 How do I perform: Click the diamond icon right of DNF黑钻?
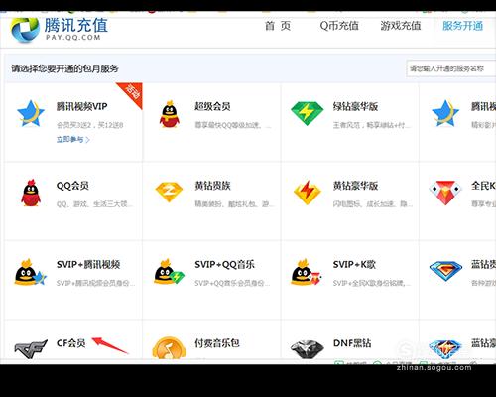pyautogui.click(x=445, y=349)
